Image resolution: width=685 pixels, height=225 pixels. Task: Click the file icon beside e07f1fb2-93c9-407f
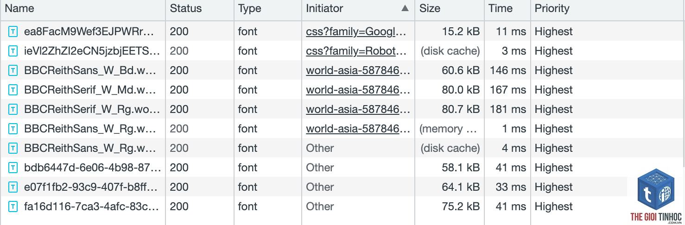(14, 187)
